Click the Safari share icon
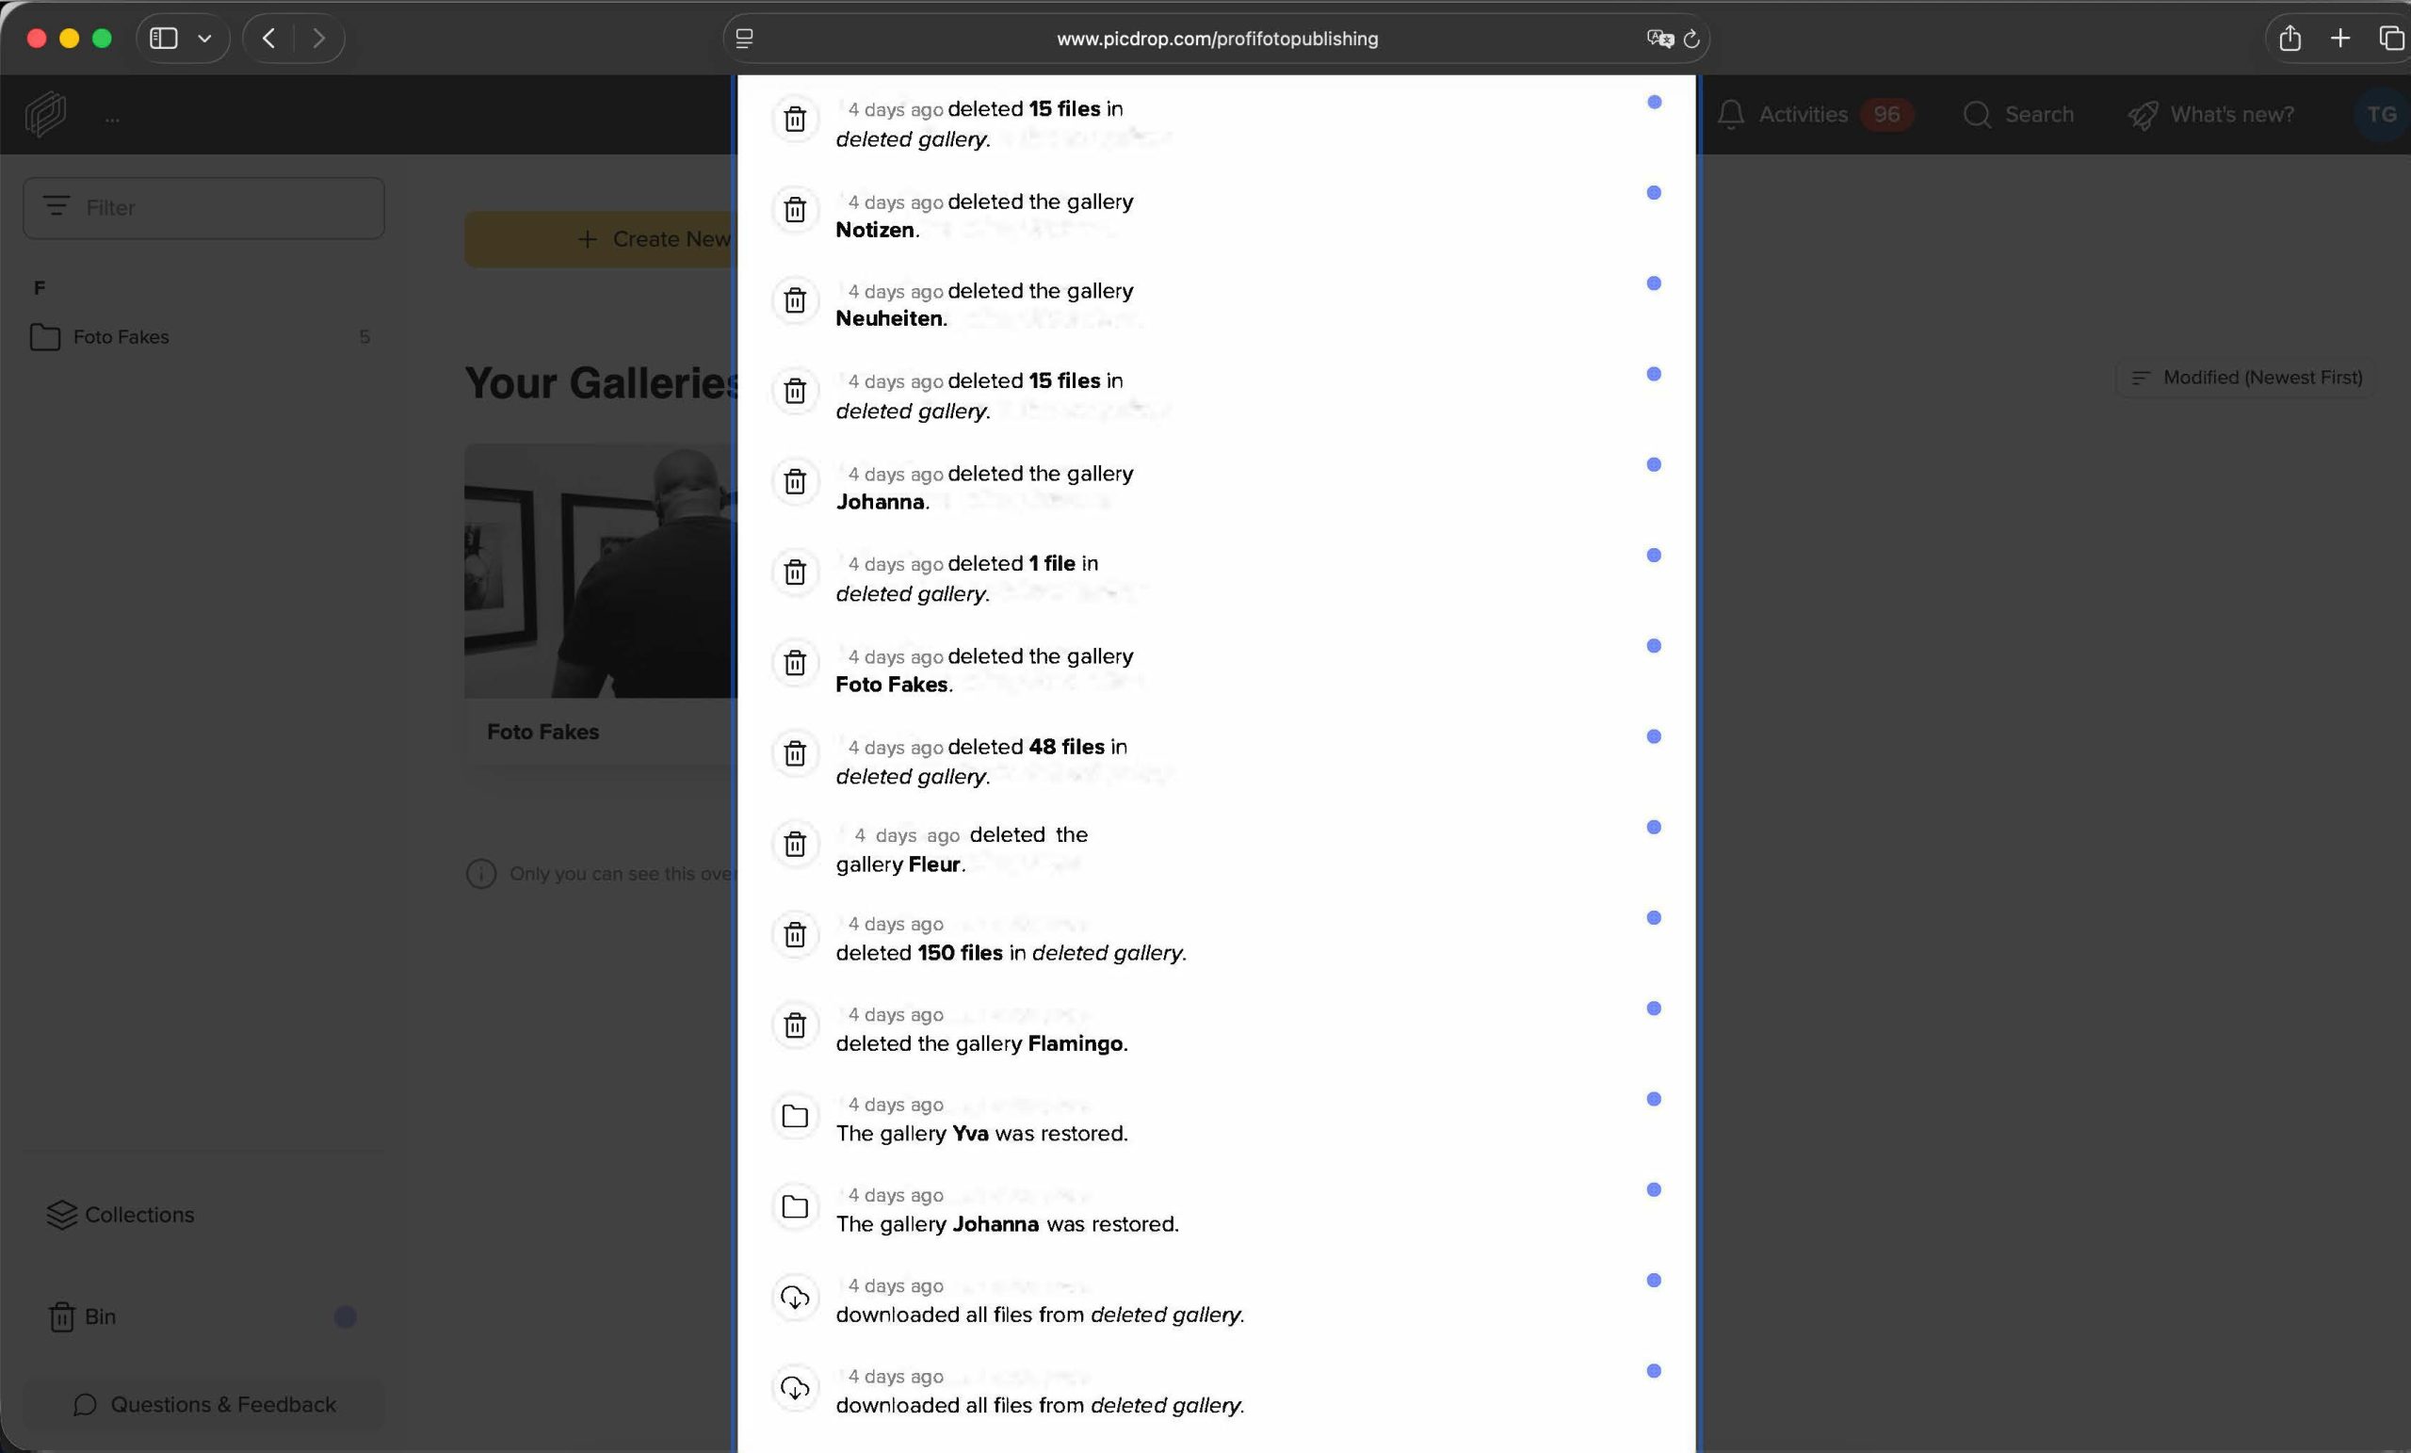This screenshot has width=2411, height=1453. click(2290, 39)
